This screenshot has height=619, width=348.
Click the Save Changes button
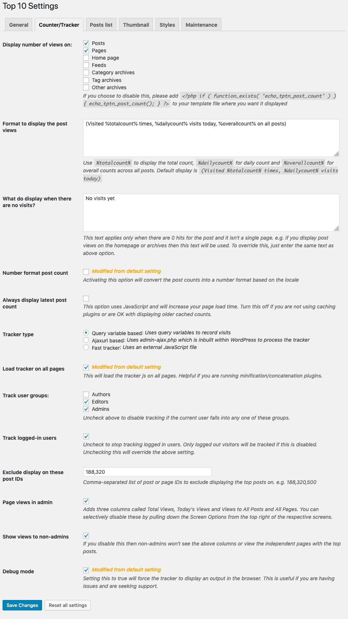22,605
